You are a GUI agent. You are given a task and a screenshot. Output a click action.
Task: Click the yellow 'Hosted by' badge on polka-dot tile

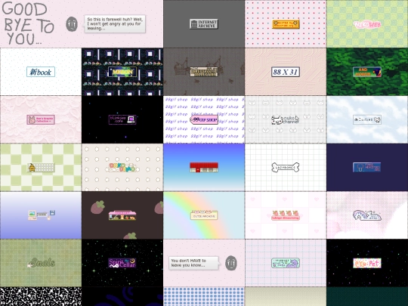click(x=286, y=24)
